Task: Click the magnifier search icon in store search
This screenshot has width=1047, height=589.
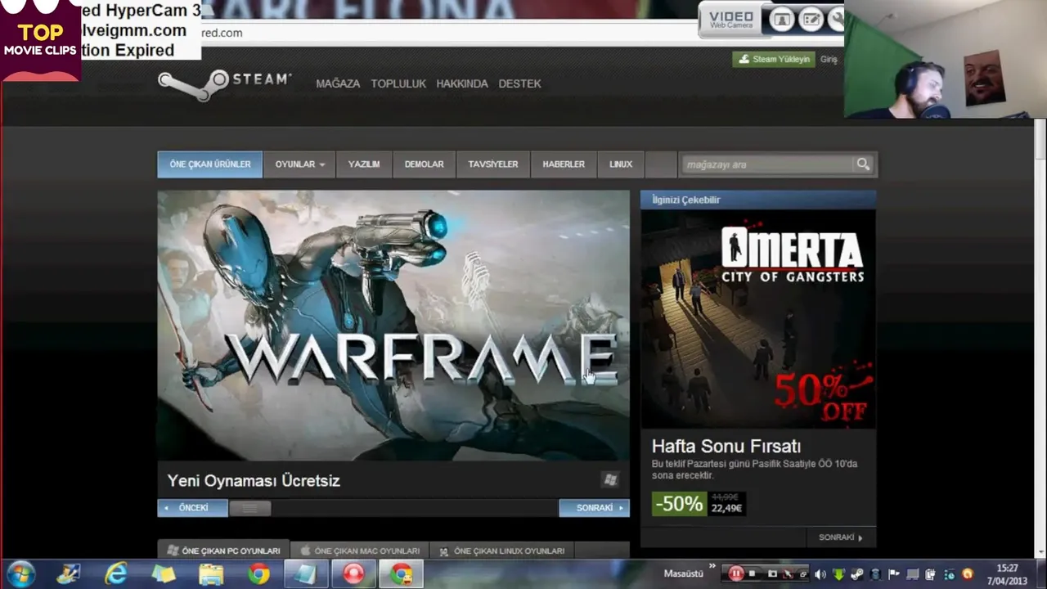Action: [863, 164]
